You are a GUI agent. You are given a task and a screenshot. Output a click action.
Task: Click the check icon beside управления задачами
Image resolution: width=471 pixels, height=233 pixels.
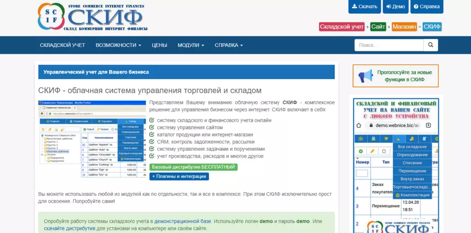[x=152, y=149]
